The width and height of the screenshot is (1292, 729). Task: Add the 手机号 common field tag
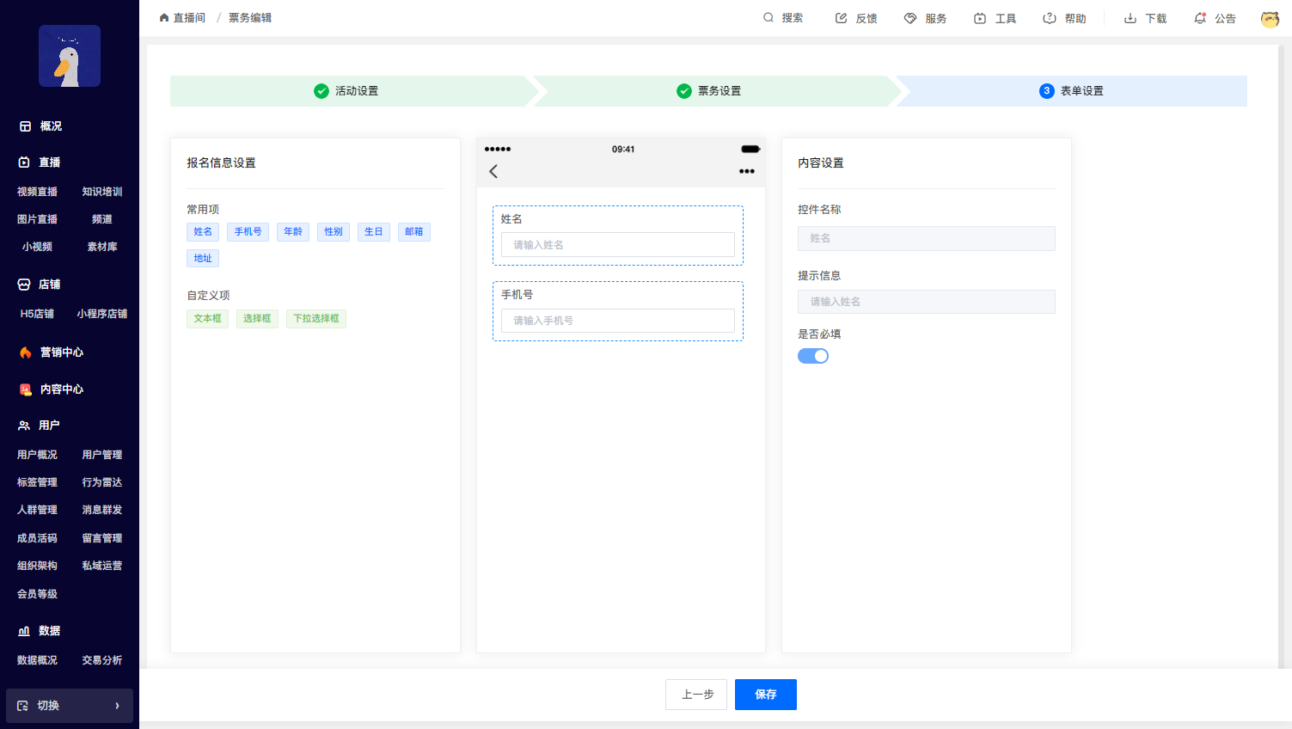coord(248,232)
